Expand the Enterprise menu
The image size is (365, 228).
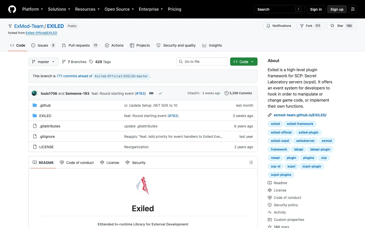tap(151, 9)
